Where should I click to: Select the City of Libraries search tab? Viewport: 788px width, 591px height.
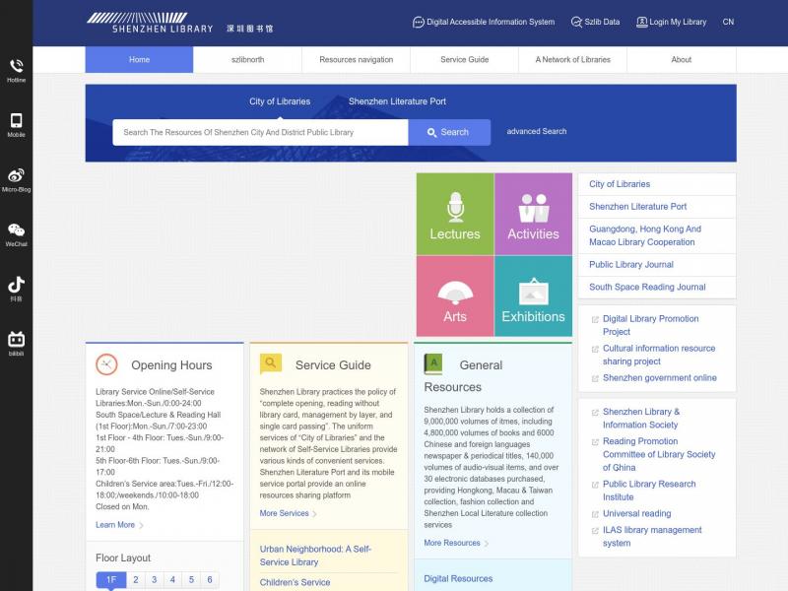pos(280,101)
